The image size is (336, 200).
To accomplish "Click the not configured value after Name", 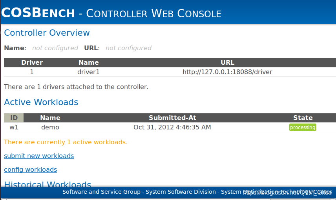I will 55,48.
